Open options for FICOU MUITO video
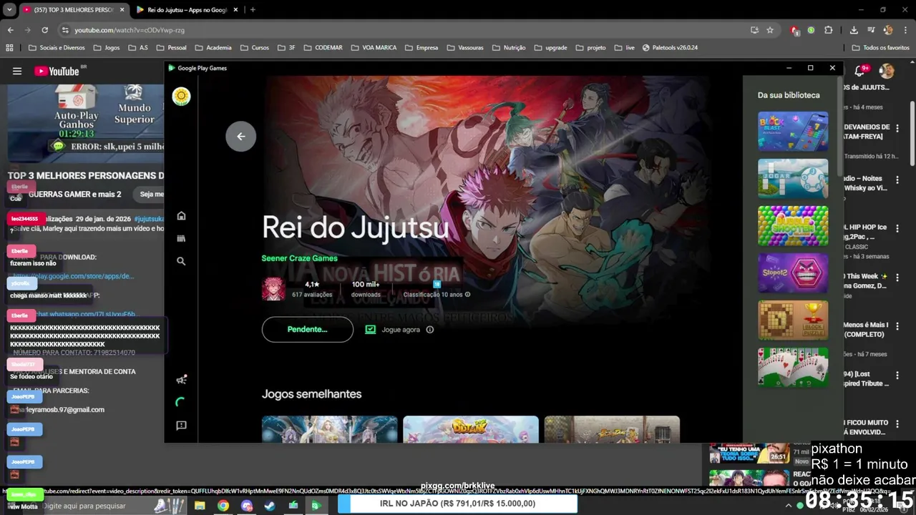This screenshot has width=916, height=515. [897, 423]
